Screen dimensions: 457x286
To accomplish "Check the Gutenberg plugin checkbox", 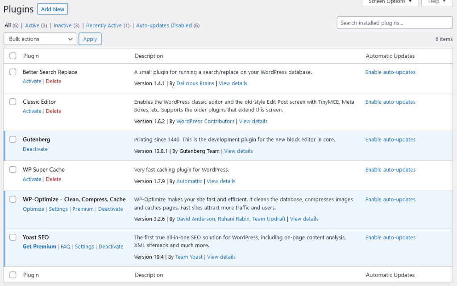I will click(x=13, y=139).
